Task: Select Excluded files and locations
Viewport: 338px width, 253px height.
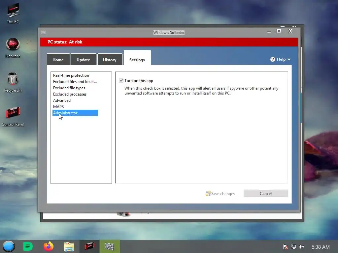Action: pyautogui.click(x=75, y=82)
